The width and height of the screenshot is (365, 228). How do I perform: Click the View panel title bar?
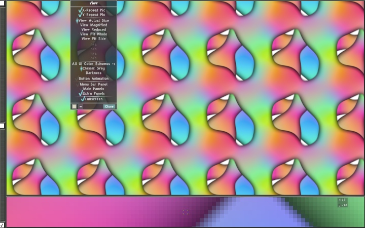pos(94,3)
